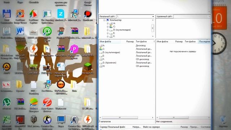The height and width of the screenshot is (130, 231).
Task: Open Локальный сайт path dropdown arrow
Action: 153,17
